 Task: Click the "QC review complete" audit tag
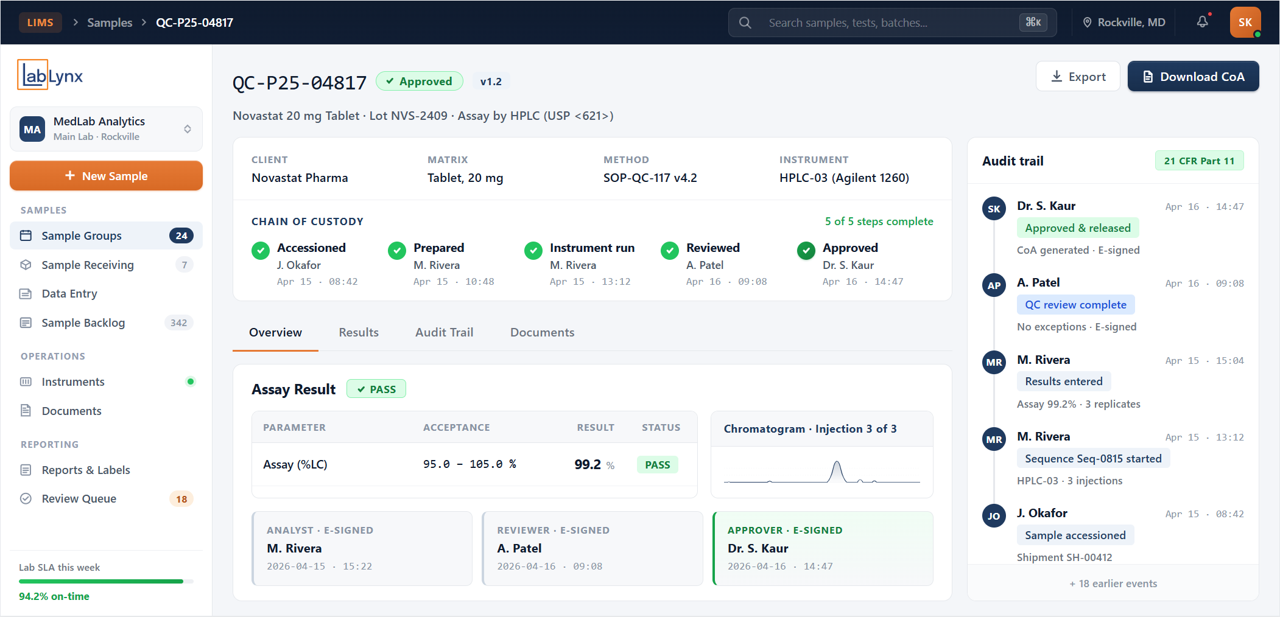pyautogui.click(x=1075, y=304)
